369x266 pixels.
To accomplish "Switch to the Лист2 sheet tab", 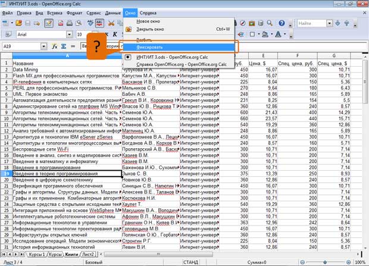I will tap(88, 255).
